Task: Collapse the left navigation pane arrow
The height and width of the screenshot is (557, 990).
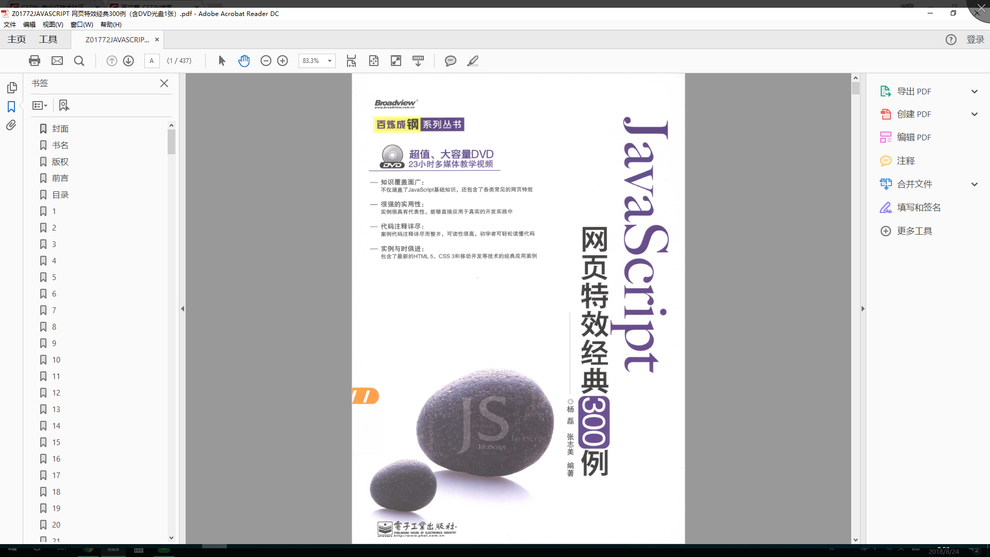Action: [183, 308]
